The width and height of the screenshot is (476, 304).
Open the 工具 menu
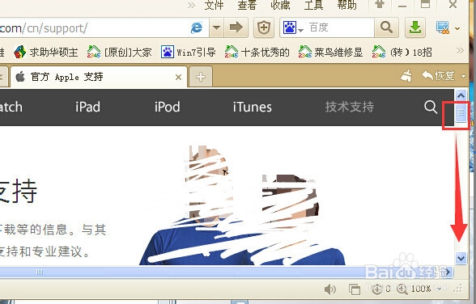pos(313,5)
